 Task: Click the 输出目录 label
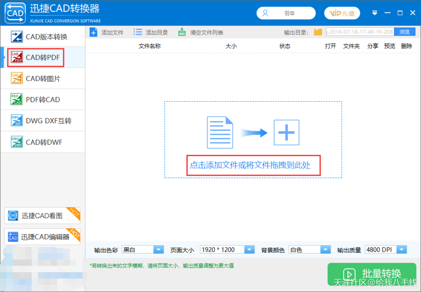296,32
